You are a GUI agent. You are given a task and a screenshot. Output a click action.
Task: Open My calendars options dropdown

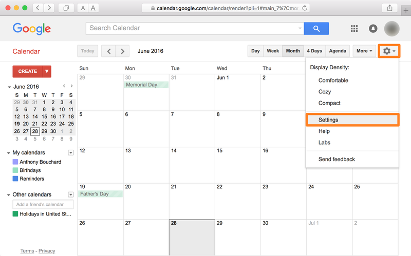71,152
